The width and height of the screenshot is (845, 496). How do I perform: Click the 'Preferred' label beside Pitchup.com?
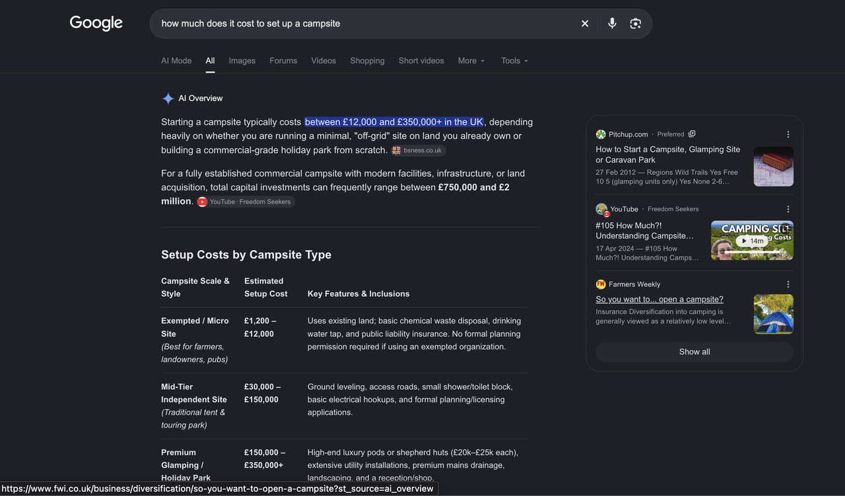[671, 135]
